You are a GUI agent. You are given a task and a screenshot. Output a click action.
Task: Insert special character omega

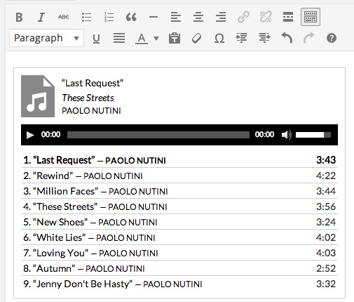coord(219,39)
